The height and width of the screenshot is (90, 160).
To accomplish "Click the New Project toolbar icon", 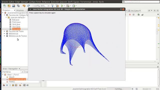I will (9, 6).
